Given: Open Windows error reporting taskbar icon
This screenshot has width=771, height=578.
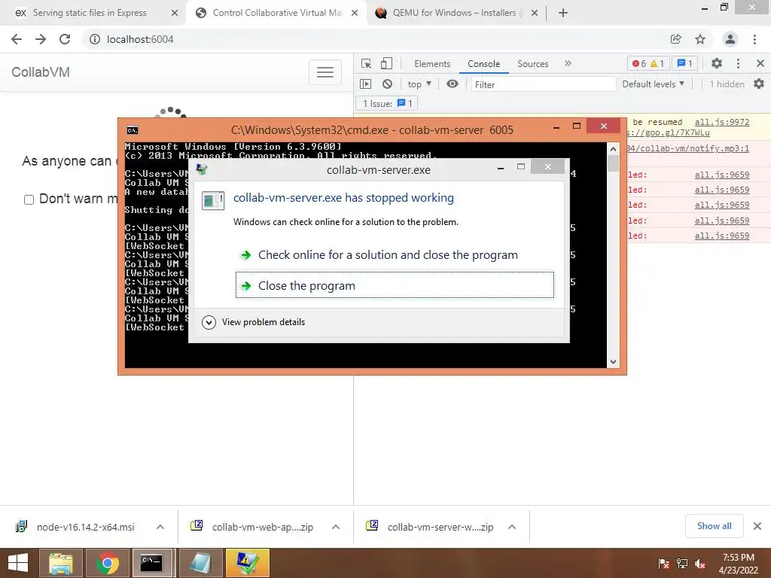Looking at the screenshot, I should tap(247, 563).
